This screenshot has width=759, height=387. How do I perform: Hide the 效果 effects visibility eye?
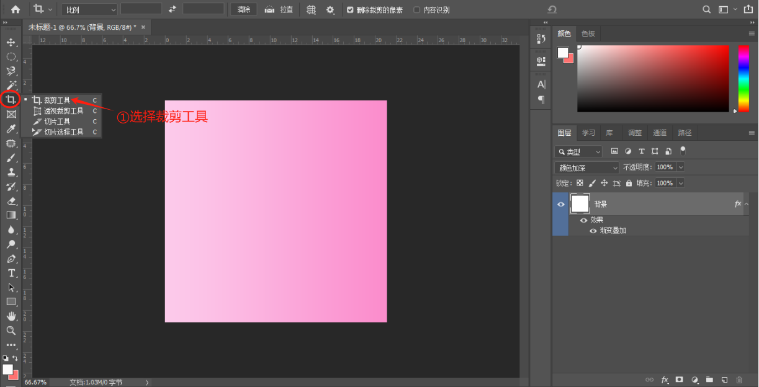point(583,220)
